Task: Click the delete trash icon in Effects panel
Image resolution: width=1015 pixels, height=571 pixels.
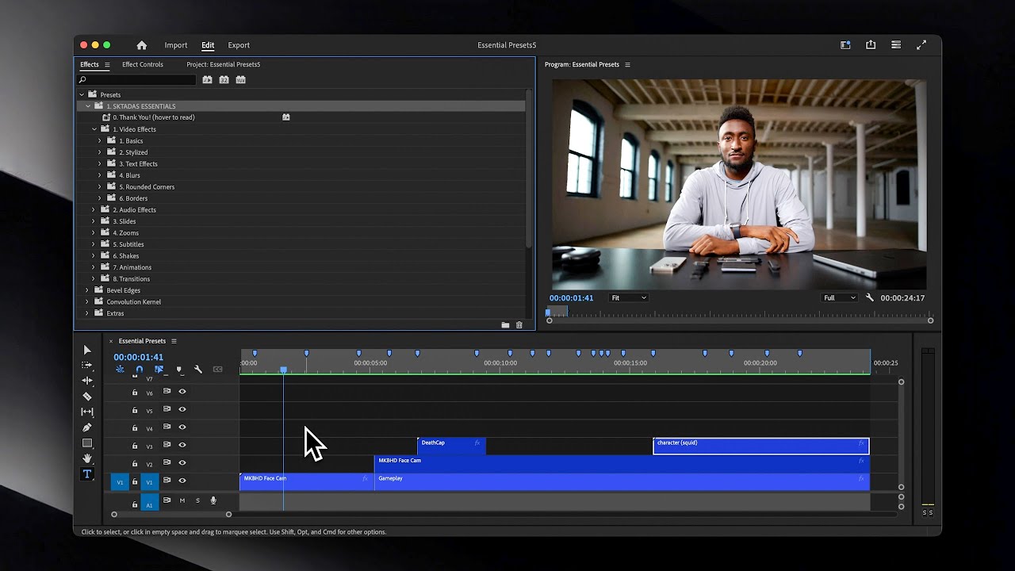Action: pyautogui.click(x=519, y=325)
